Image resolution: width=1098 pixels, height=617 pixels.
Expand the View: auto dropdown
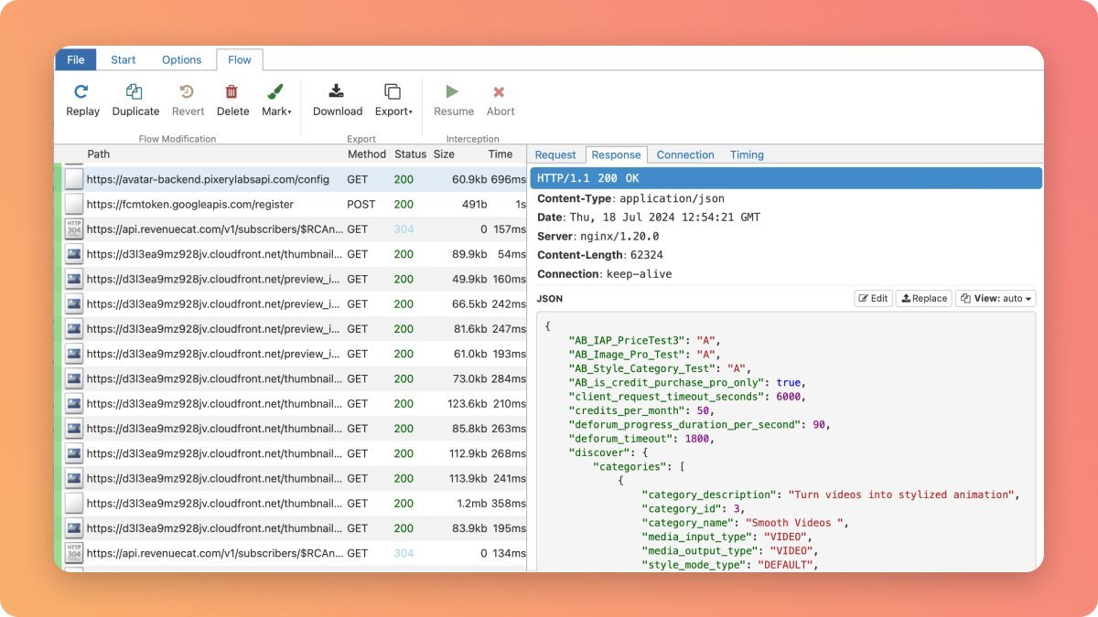[996, 298]
